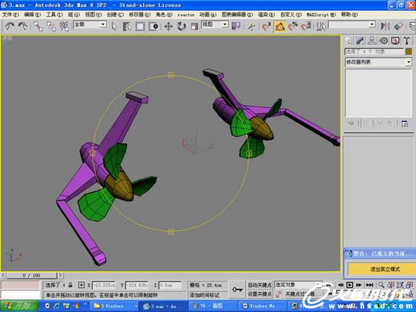The image size is (416, 312).
Task: Open the Windows 开始 Start button
Action: pyautogui.click(x=19, y=306)
